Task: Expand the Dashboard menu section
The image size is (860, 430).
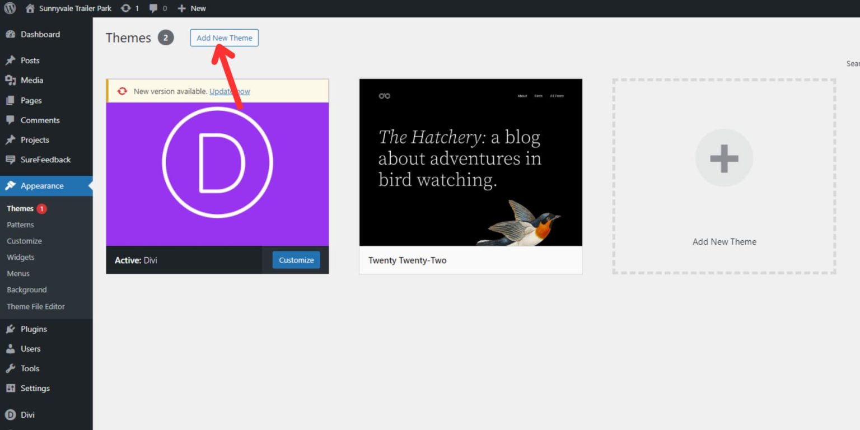Action: pyautogui.click(x=39, y=34)
